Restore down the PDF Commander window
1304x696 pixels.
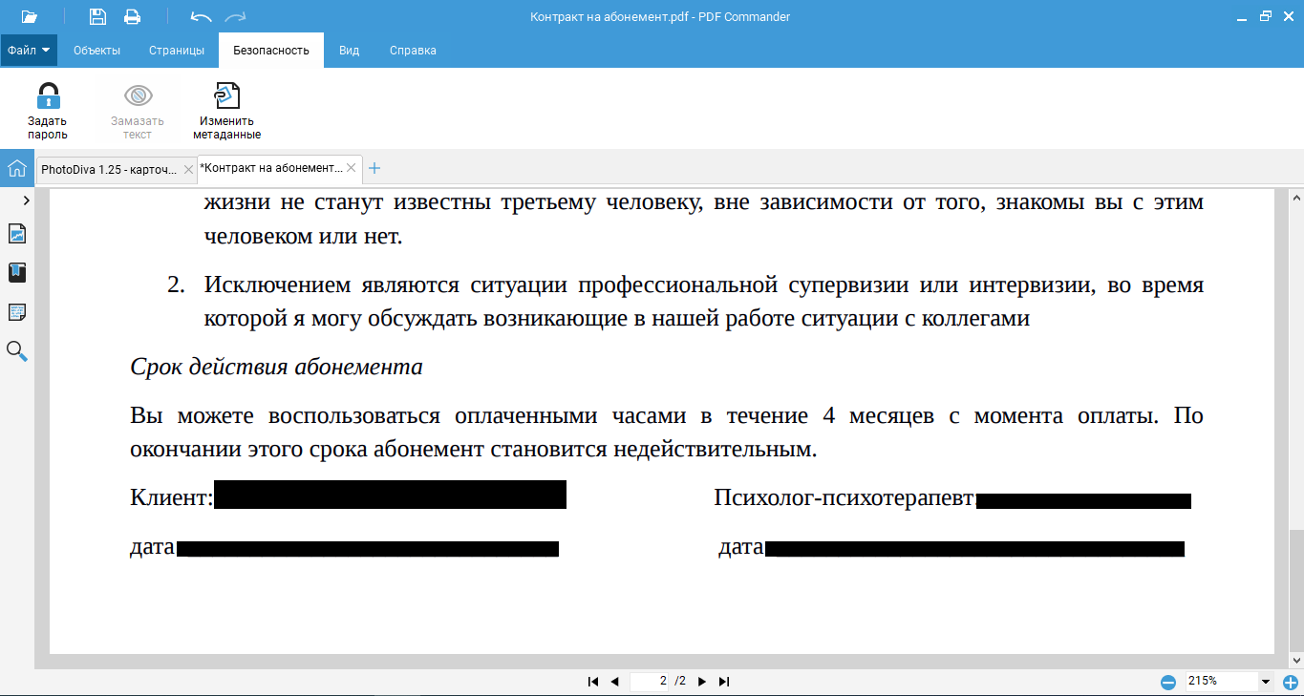pyautogui.click(x=1266, y=16)
